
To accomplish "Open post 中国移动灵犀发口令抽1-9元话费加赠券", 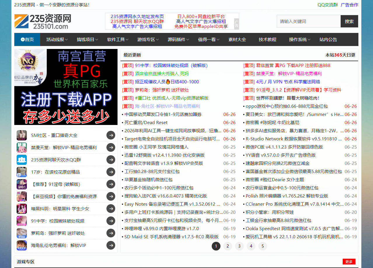I will coord(163,114).
